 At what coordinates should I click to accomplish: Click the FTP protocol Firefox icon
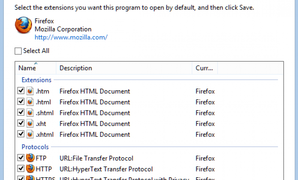click(30, 158)
